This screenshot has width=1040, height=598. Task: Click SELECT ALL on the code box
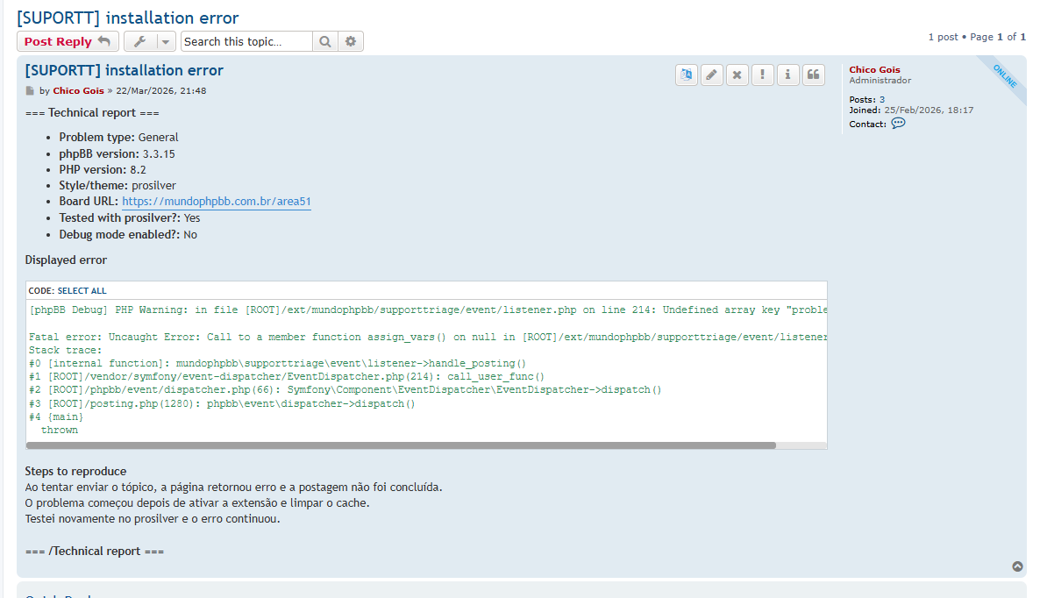pyautogui.click(x=82, y=290)
